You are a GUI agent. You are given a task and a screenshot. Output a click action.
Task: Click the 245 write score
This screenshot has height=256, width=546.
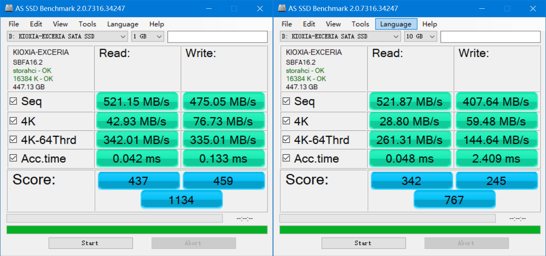[496, 181]
